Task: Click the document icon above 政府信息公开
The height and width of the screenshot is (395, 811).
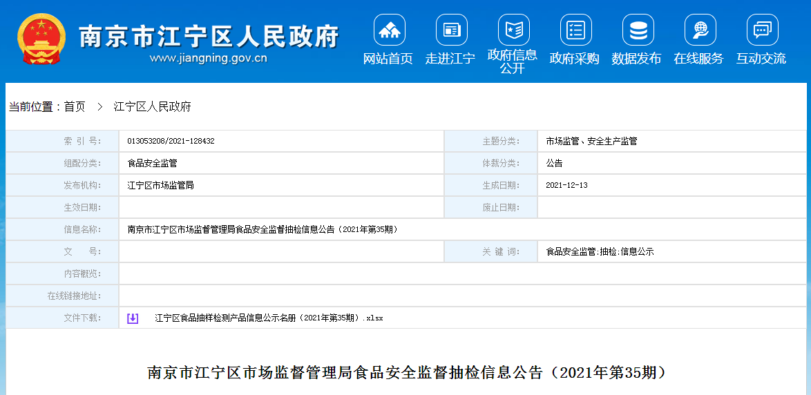Action: pyautogui.click(x=513, y=30)
